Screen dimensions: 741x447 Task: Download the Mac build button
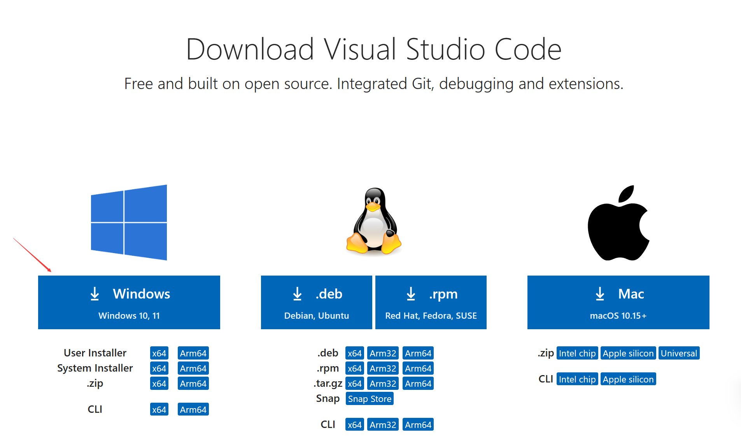click(618, 302)
